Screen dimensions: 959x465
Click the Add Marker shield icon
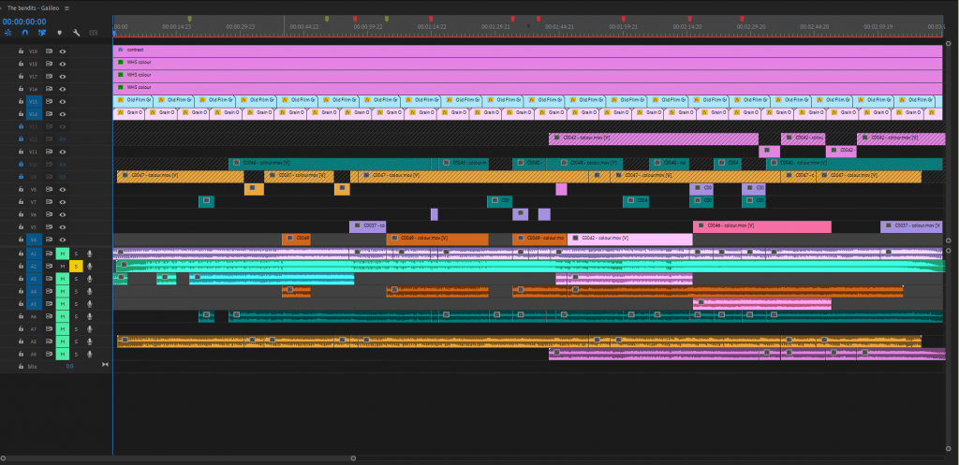pyautogui.click(x=61, y=33)
